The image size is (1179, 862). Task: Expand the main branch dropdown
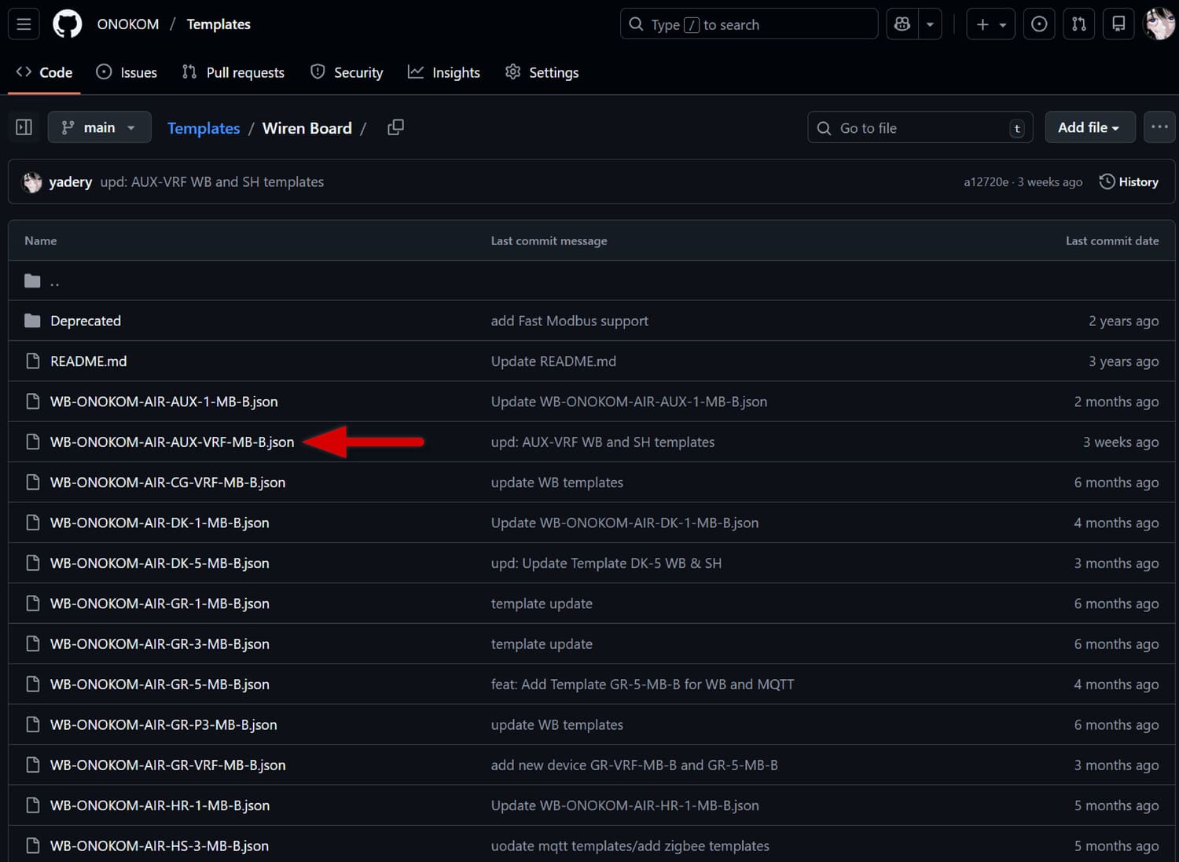(99, 127)
